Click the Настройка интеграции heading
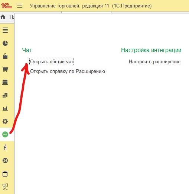The width and height of the screenshot is (189, 194). [x=151, y=50]
